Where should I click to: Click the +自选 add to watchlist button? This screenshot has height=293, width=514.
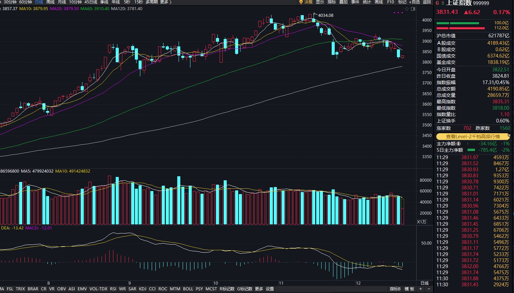point(414,2)
